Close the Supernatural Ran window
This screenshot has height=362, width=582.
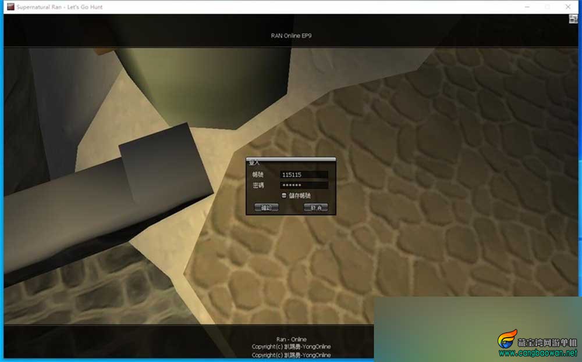click(568, 6)
